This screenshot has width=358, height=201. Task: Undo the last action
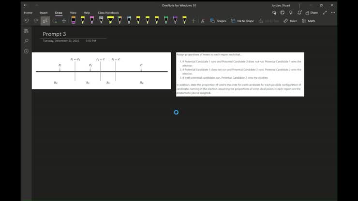[x=27, y=21]
